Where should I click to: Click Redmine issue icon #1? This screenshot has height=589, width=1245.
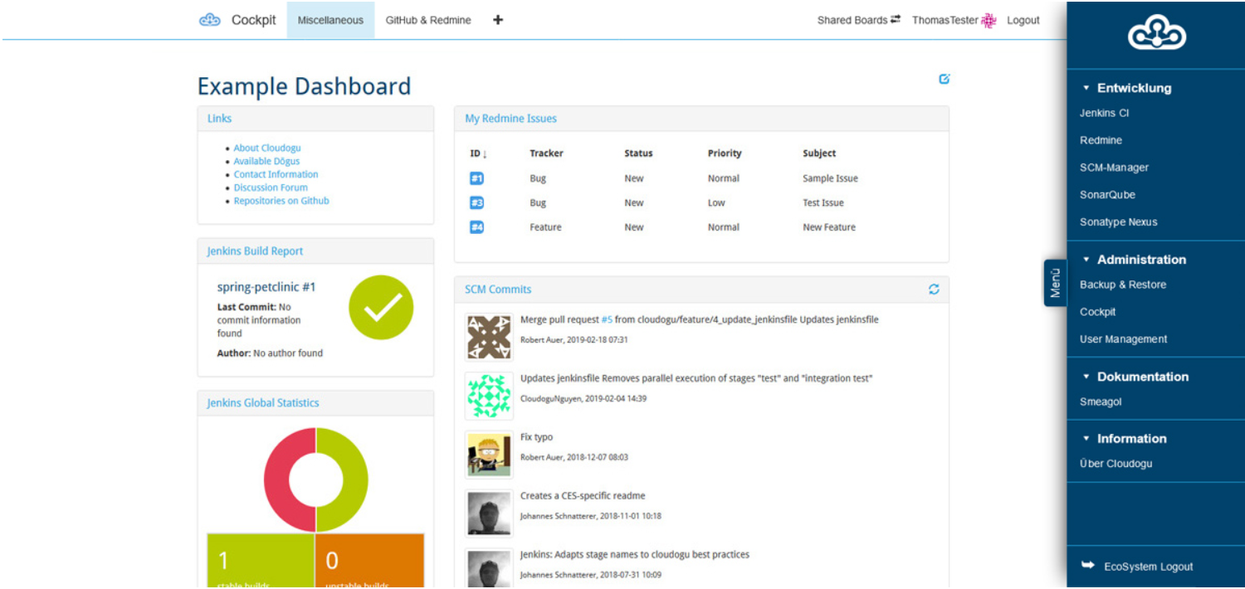tap(476, 178)
